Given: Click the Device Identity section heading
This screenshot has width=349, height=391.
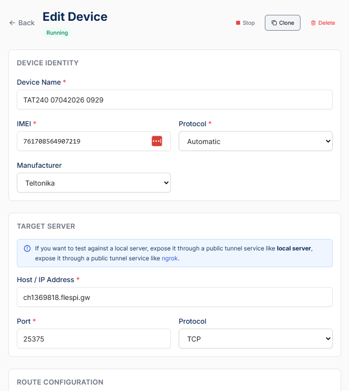Looking at the screenshot, I should coord(48,63).
